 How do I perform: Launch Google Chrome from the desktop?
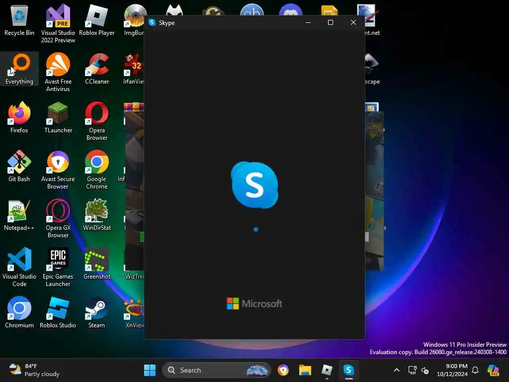coord(97,170)
